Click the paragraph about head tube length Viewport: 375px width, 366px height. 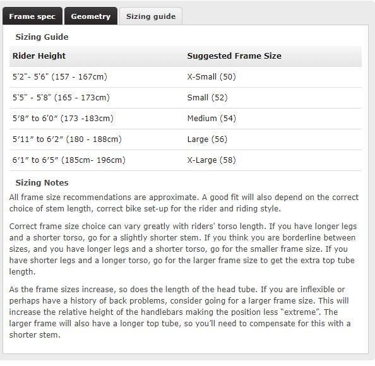point(180,312)
